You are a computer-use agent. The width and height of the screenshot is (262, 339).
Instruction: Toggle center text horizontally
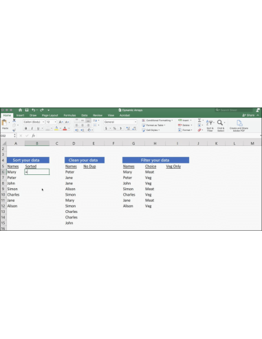[83, 125]
